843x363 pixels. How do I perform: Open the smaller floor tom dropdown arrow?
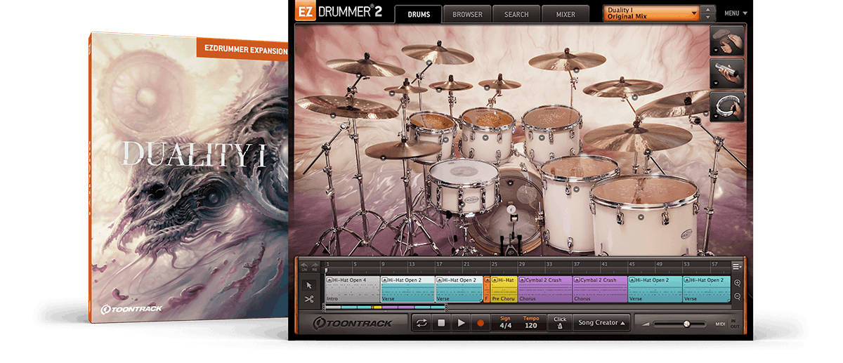point(575,188)
